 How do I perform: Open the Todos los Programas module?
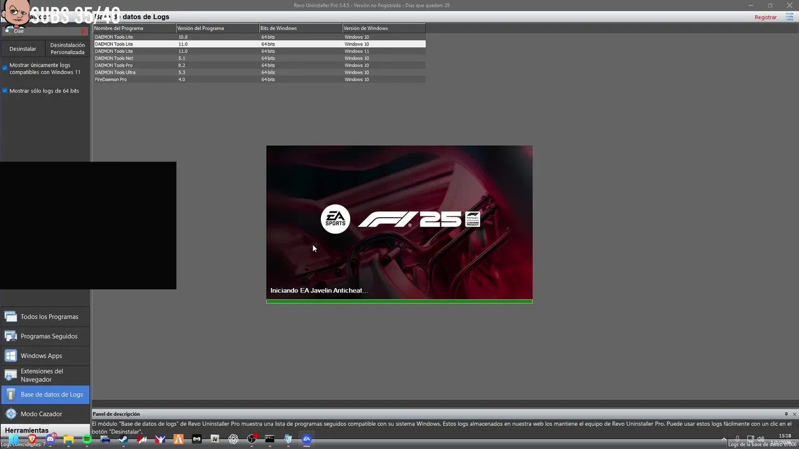45,317
